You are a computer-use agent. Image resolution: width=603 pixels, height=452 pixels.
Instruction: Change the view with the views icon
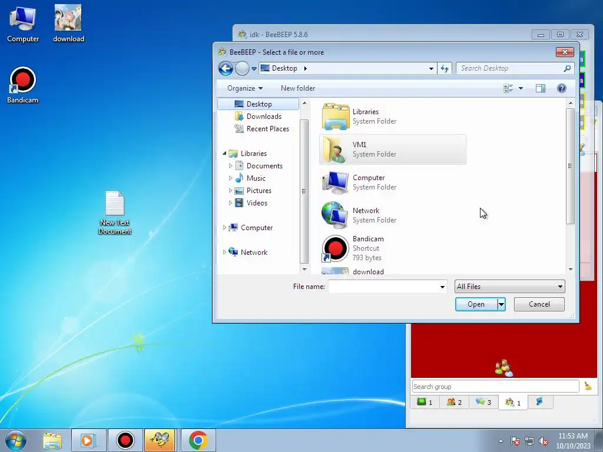click(508, 88)
